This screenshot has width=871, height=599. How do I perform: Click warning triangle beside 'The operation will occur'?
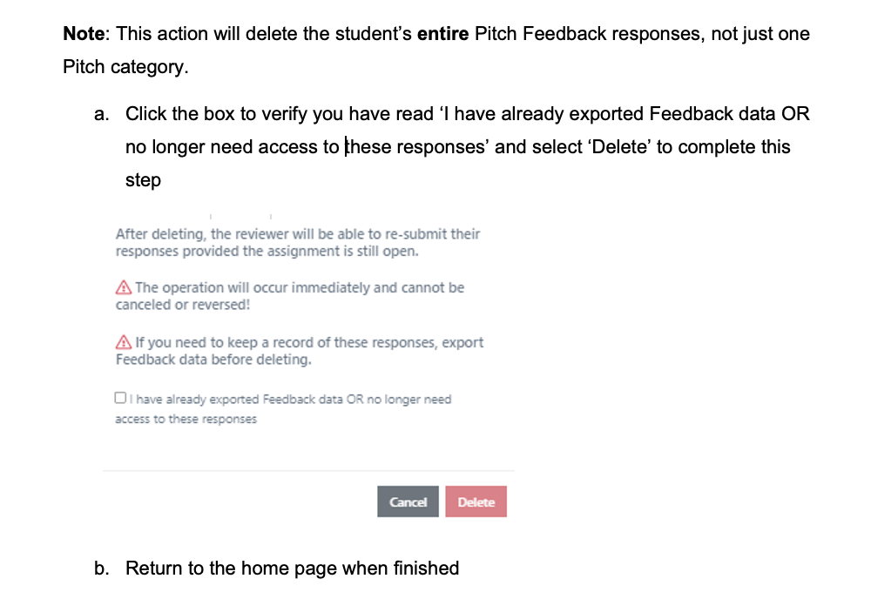tap(124, 287)
